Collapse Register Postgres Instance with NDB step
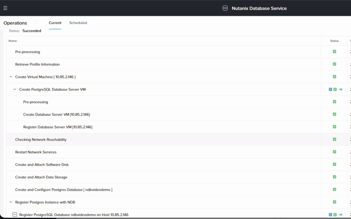 11,202
